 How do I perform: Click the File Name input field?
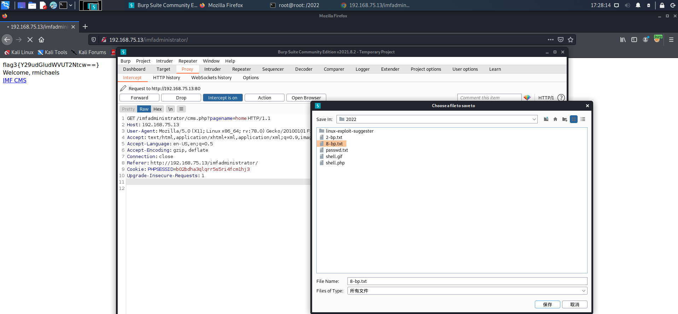(467, 281)
